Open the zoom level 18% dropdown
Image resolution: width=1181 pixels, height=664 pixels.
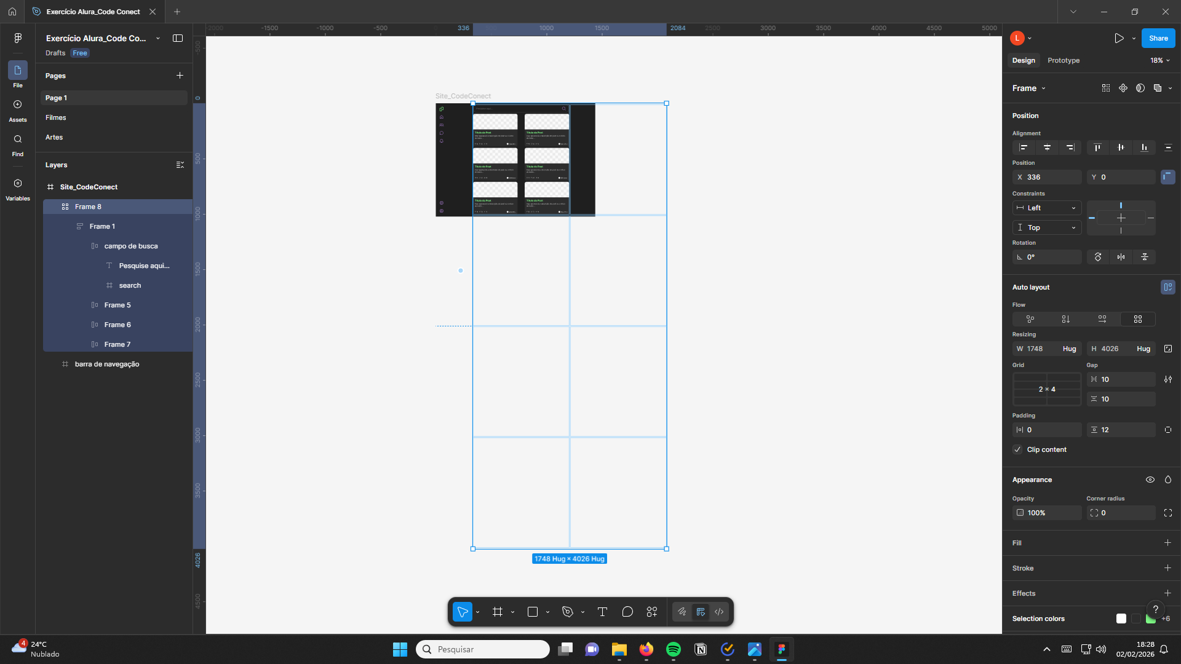(x=1159, y=60)
